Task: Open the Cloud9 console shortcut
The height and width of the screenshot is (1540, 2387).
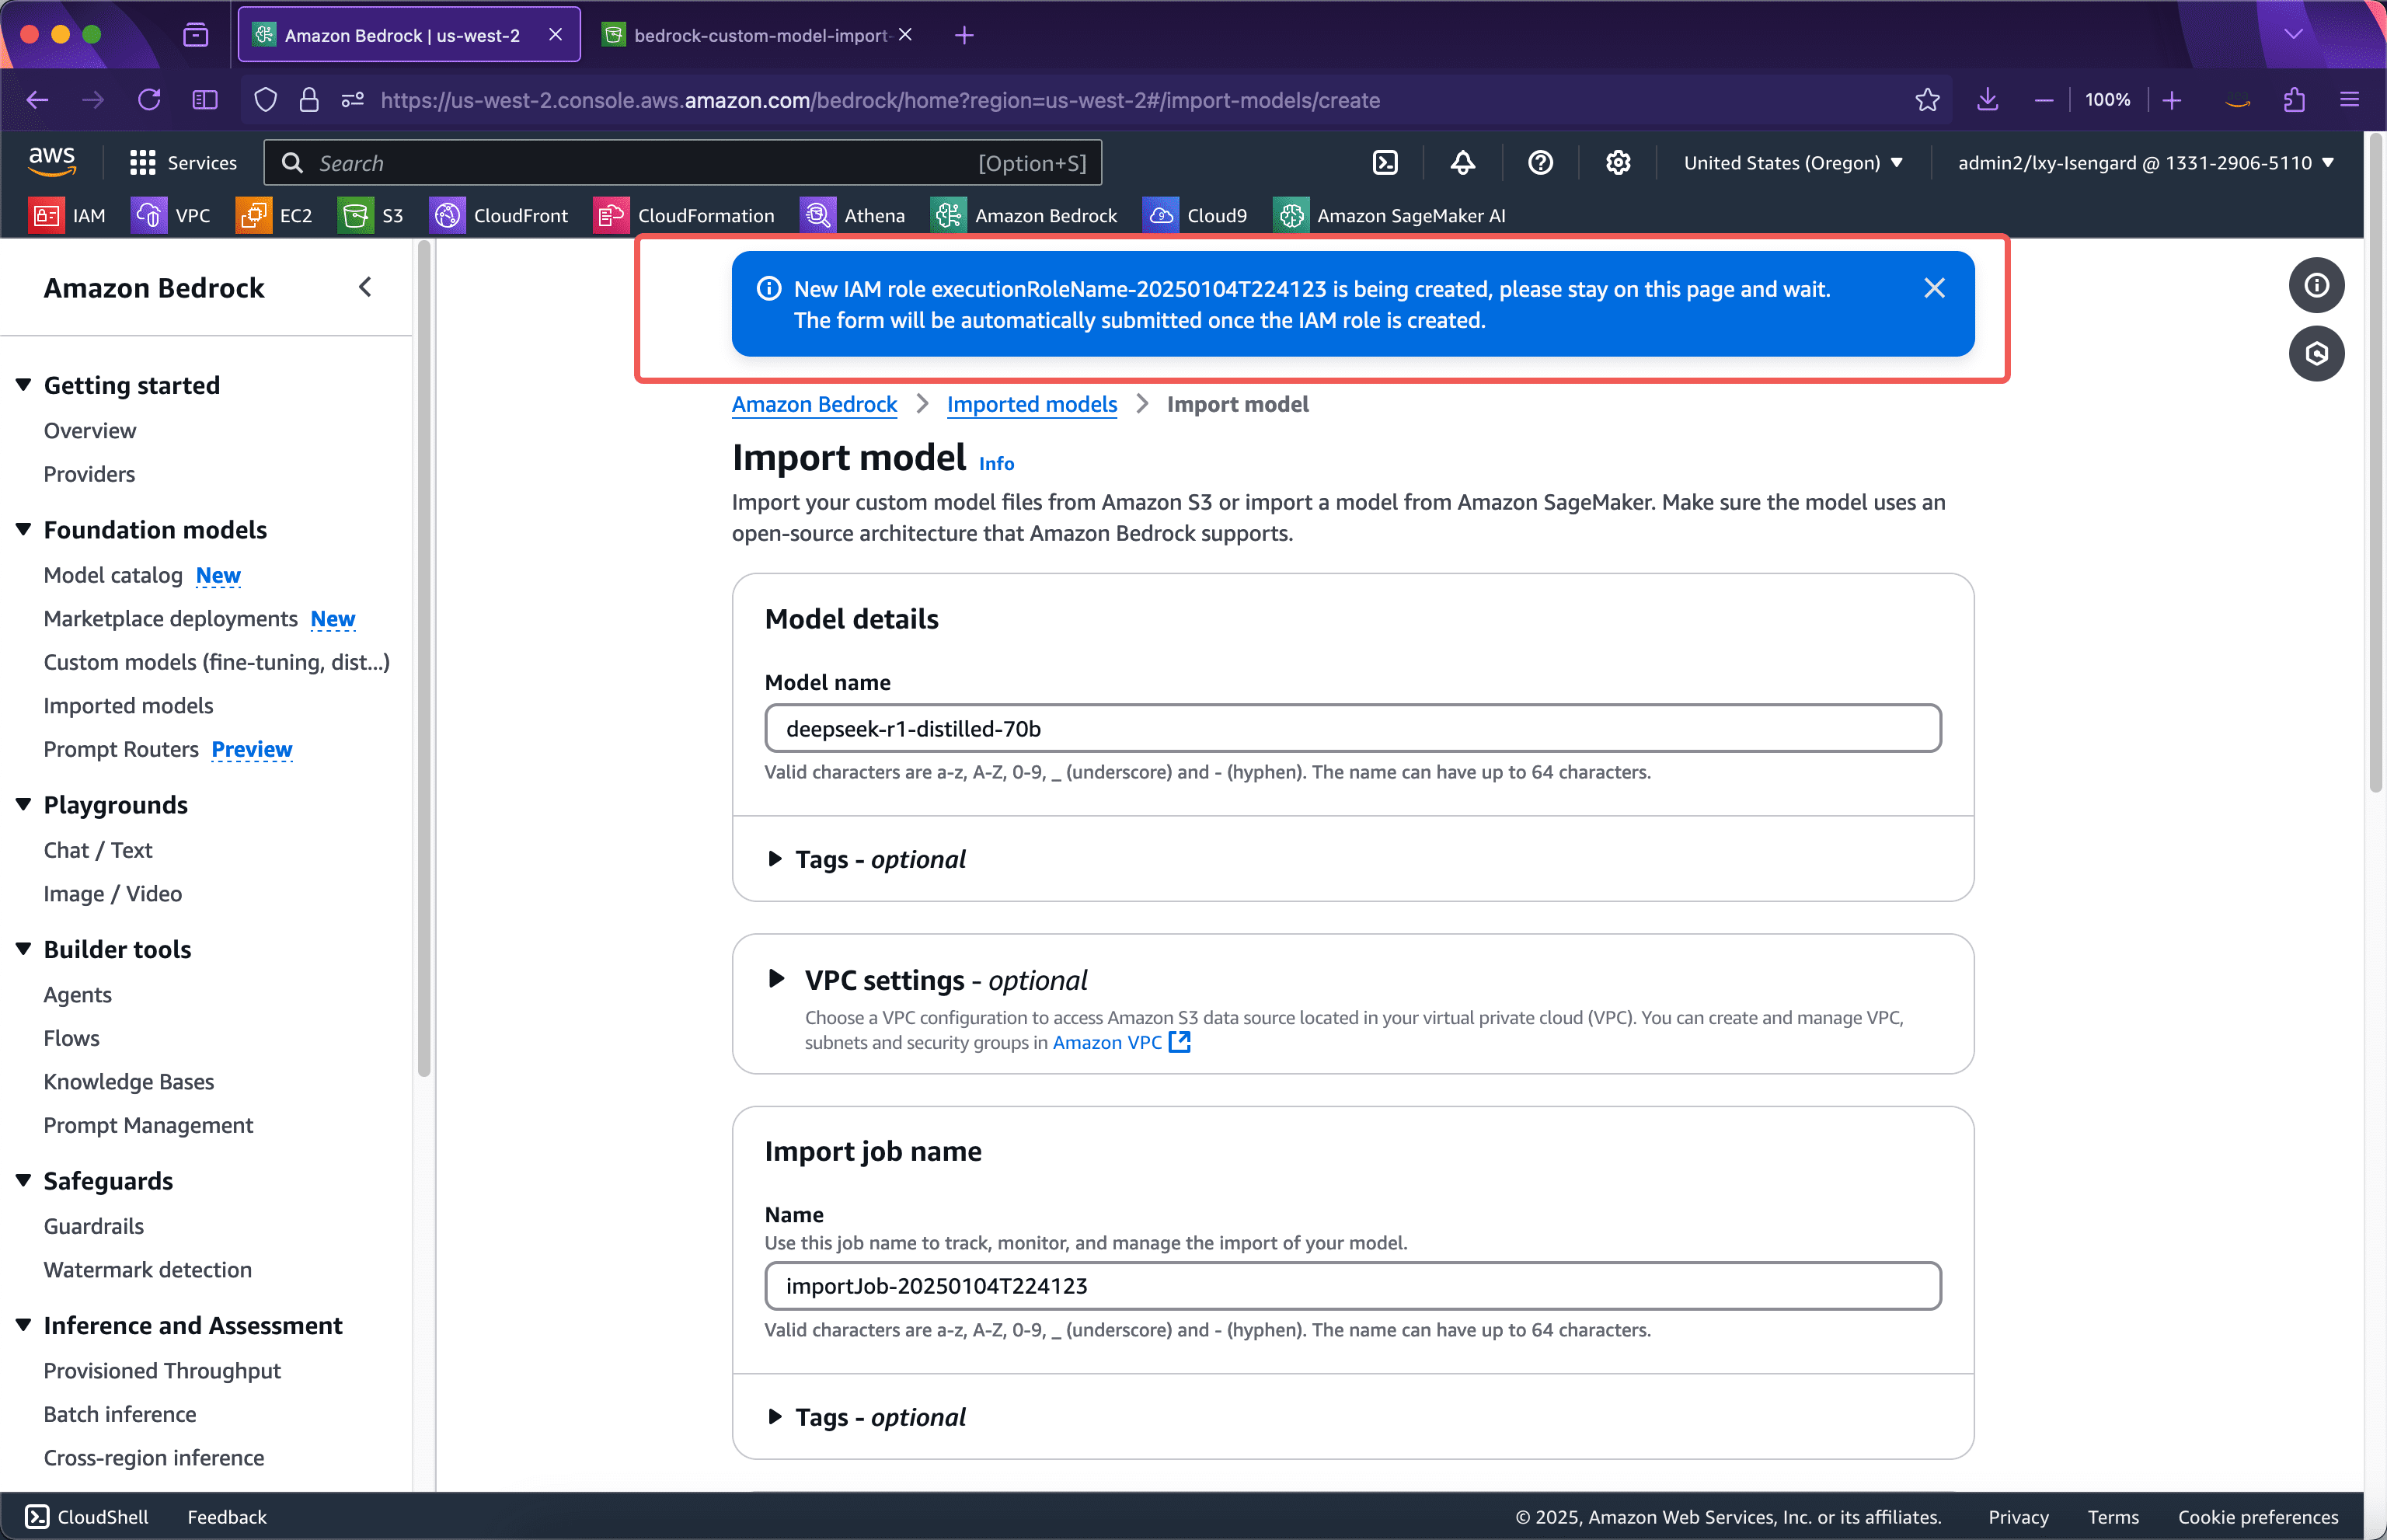Action: [1196, 215]
